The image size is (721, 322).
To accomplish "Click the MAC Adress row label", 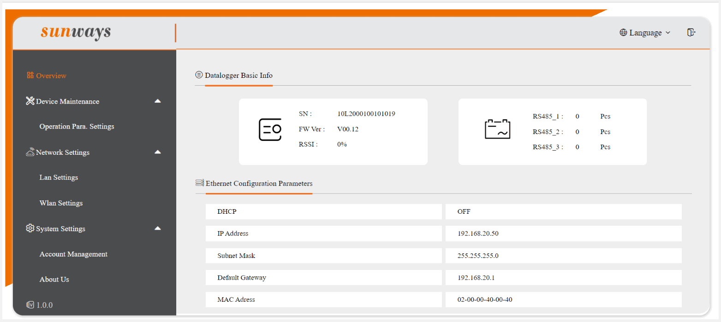I will (x=236, y=299).
